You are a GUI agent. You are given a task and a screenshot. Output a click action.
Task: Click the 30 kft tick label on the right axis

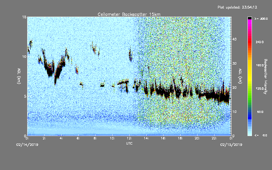tap(234, 64)
